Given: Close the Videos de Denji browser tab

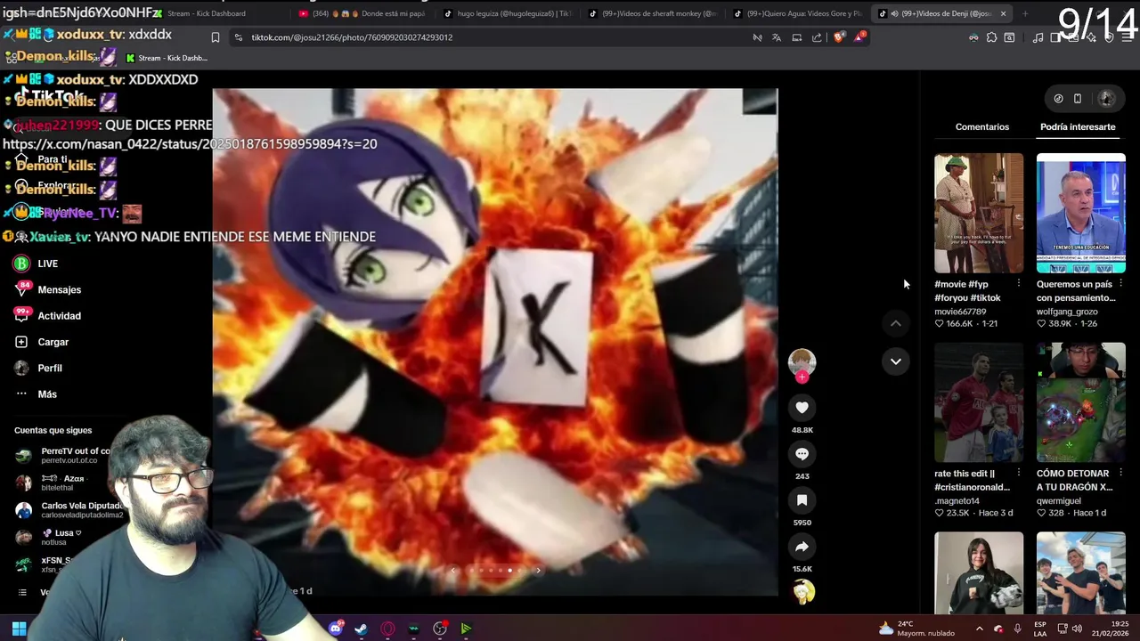Looking at the screenshot, I should coord(1003,13).
